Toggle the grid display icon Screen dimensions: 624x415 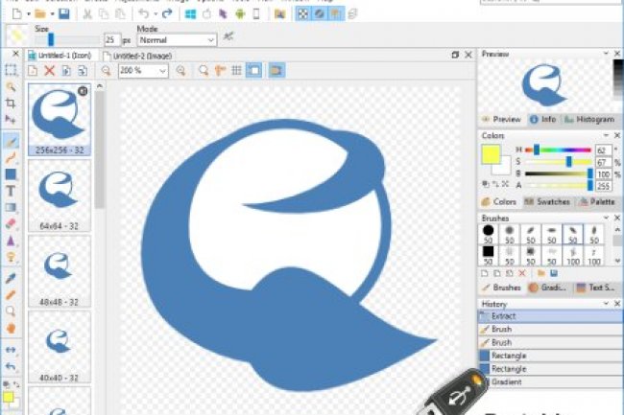point(237,71)
